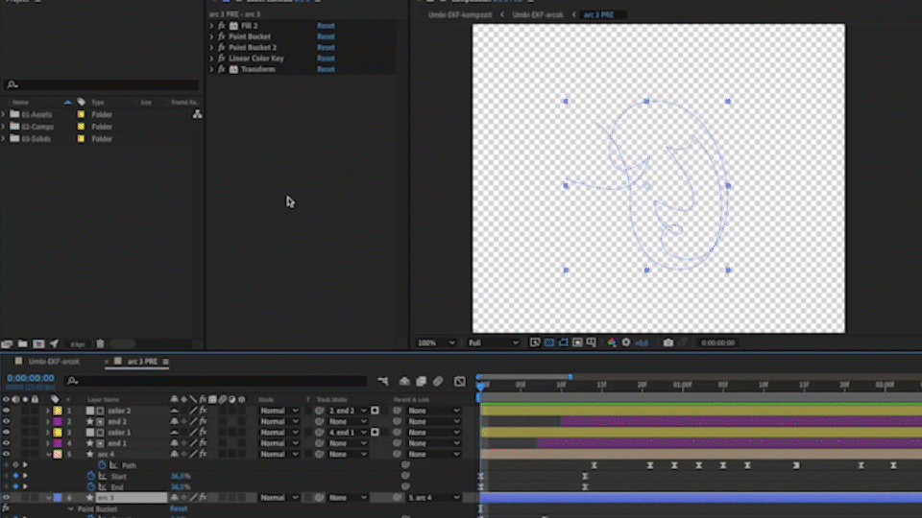Open the track matte dropdown for color 2

point(347,411)
